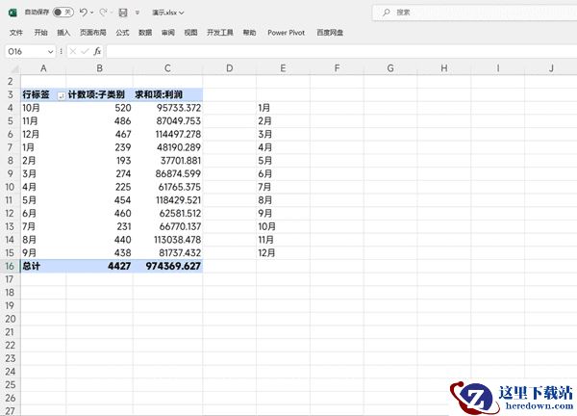577x416 pixels.
Task: Switch to the 开发工具 ribbon tab
Action: click(x=220, y=33)
